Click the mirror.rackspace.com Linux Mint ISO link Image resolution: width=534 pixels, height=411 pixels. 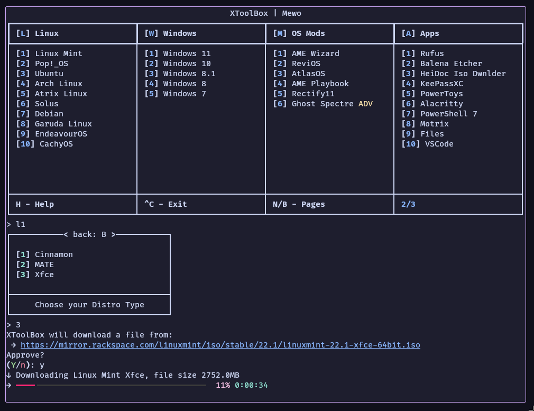pyautogui.click(x=220, y=345)
